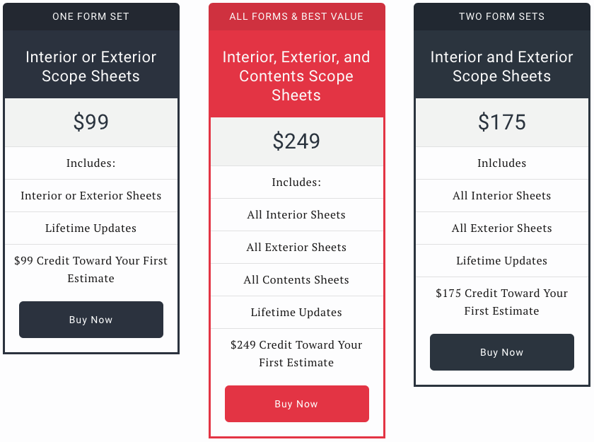Click the $175 Credit Toward Your First Estimate text

pos(501,302)
